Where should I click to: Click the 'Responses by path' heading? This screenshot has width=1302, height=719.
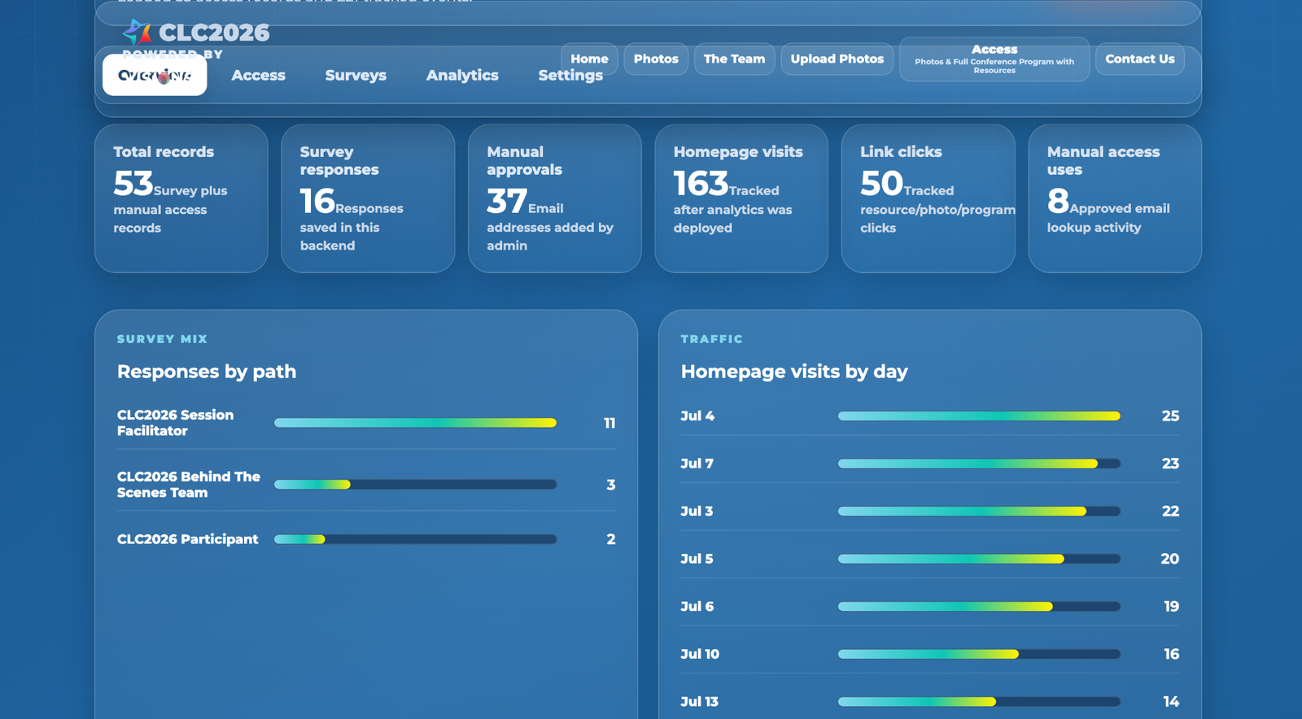207,372
